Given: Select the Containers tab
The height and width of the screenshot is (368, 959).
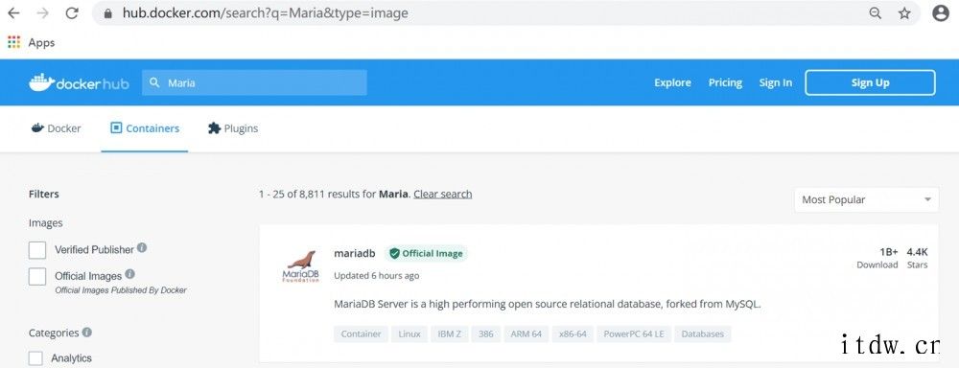Looking at the screenshot, I should pyautogui.click(x=145, y=128).
